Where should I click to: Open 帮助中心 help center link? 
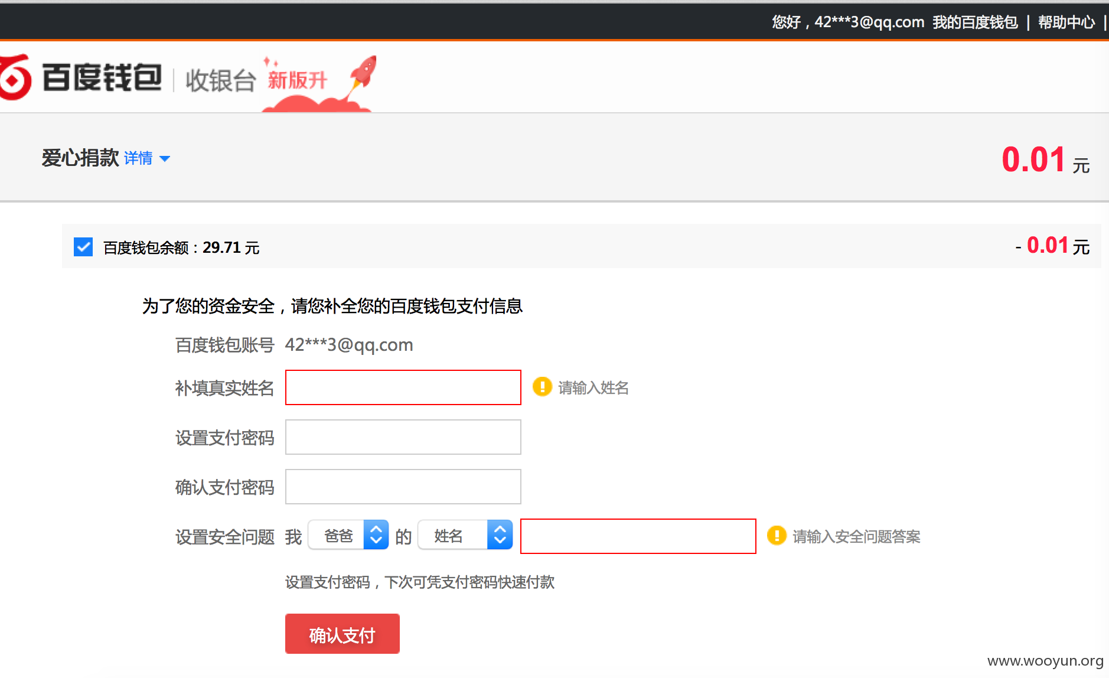(x=1066, y=22)
